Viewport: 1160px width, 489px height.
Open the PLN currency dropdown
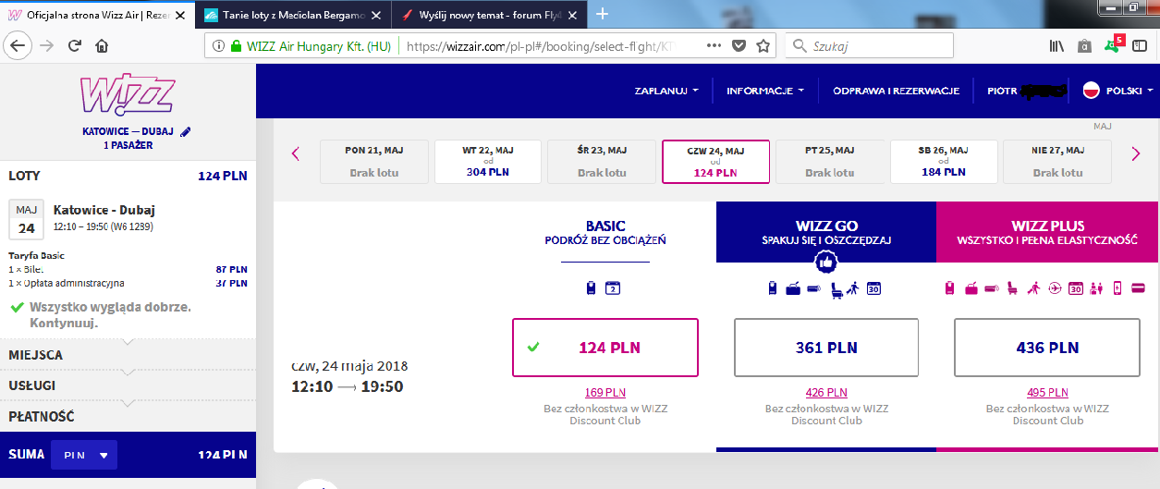coord(84,455)
